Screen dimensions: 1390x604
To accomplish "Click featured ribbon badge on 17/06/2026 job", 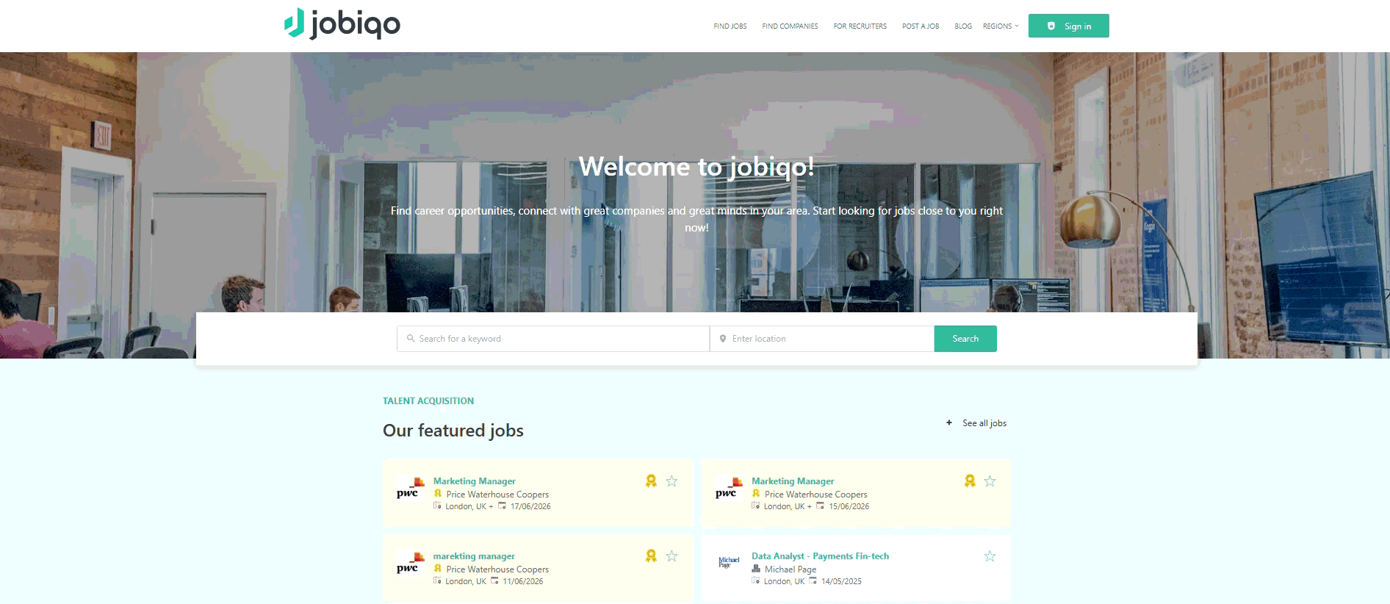I will 651,481.
